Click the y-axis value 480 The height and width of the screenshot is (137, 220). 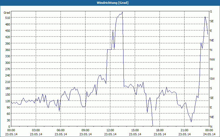click(8, 24)
